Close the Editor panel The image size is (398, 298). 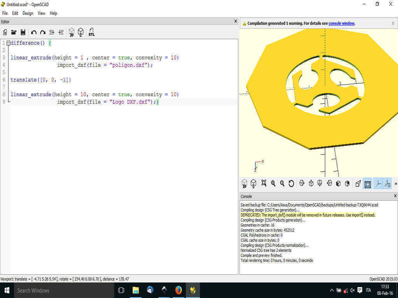(236, 21)
